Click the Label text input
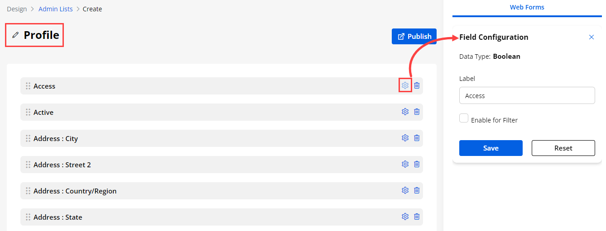This screenshot has width=606, height=231. click(527, 96)
